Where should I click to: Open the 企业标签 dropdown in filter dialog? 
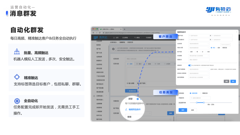[199, 43]
